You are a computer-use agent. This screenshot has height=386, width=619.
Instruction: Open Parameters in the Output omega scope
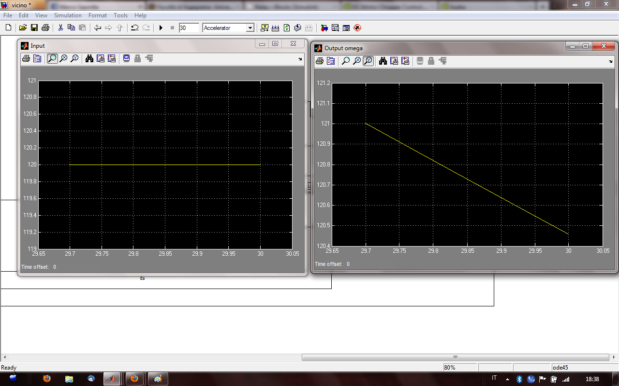[331, 61]
